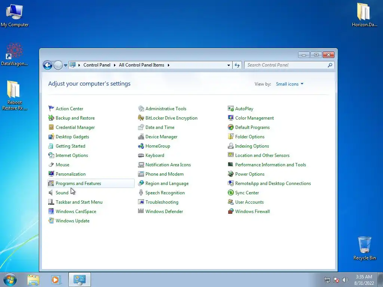
Task: Open Troubleshooting link
Action: point(162,202)
